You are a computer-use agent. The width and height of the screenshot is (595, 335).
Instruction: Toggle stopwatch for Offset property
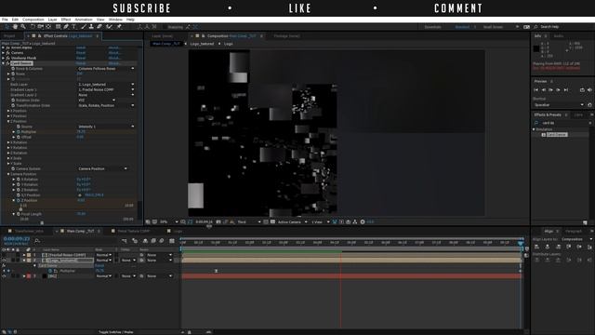pos(19,137)
